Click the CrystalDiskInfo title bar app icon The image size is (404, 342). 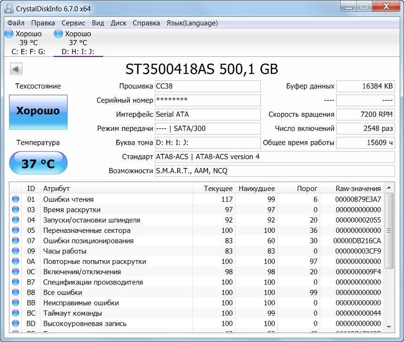coord(9,8)
